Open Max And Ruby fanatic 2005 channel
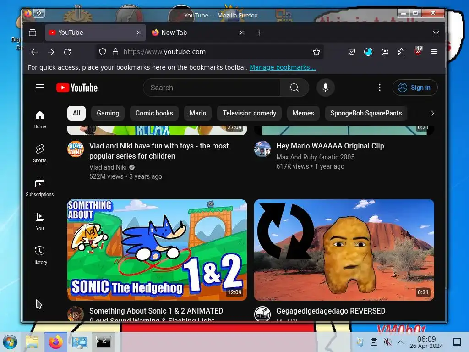Viewport: 469px width, 352px height. click(315, 157)
